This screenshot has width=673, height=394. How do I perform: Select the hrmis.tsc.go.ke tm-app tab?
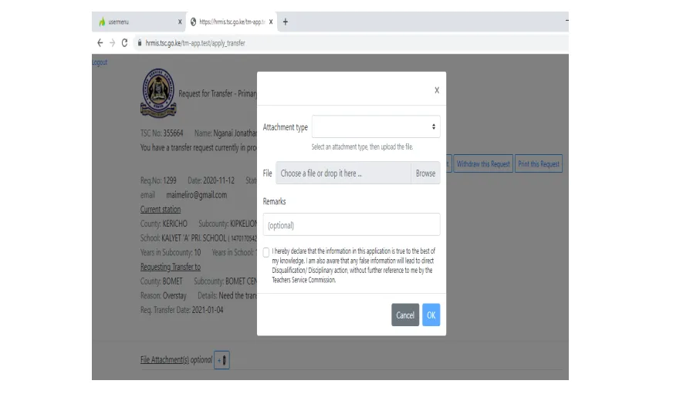[232, 22]
